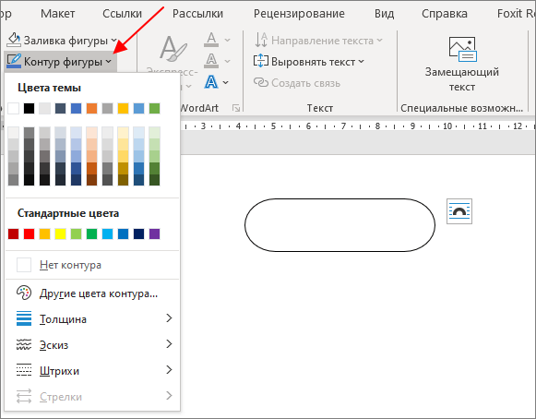Click the palette icon for other outline colors
Viewport: 536px width, 419px height.
(x=24, y=293)
